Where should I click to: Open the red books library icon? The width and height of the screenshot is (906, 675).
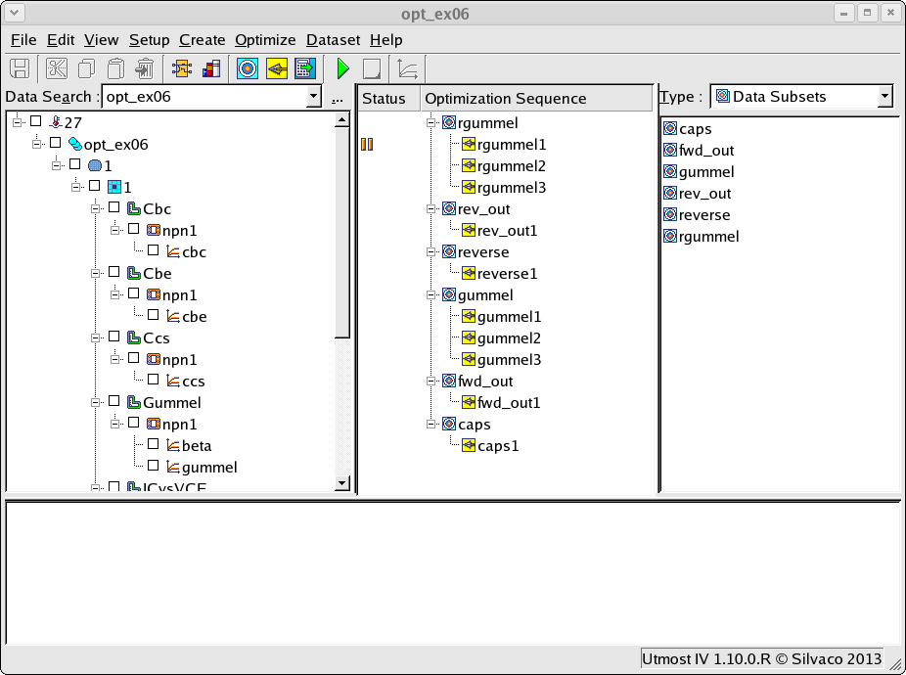pos(211,68)
